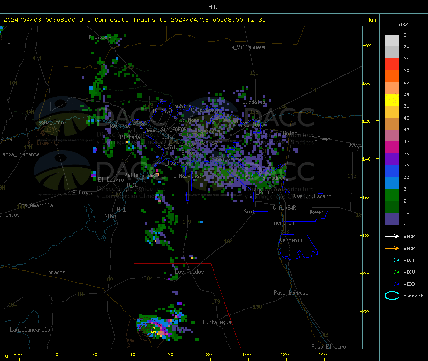Click the S_Pintada map label
The image size is (428, 361).
(x=127, y=137)
